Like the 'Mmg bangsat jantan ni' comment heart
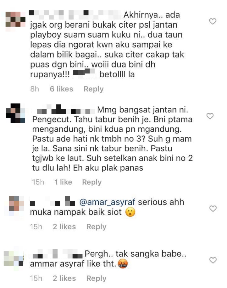This screenshot has width=227, height=288. point(210,116)
